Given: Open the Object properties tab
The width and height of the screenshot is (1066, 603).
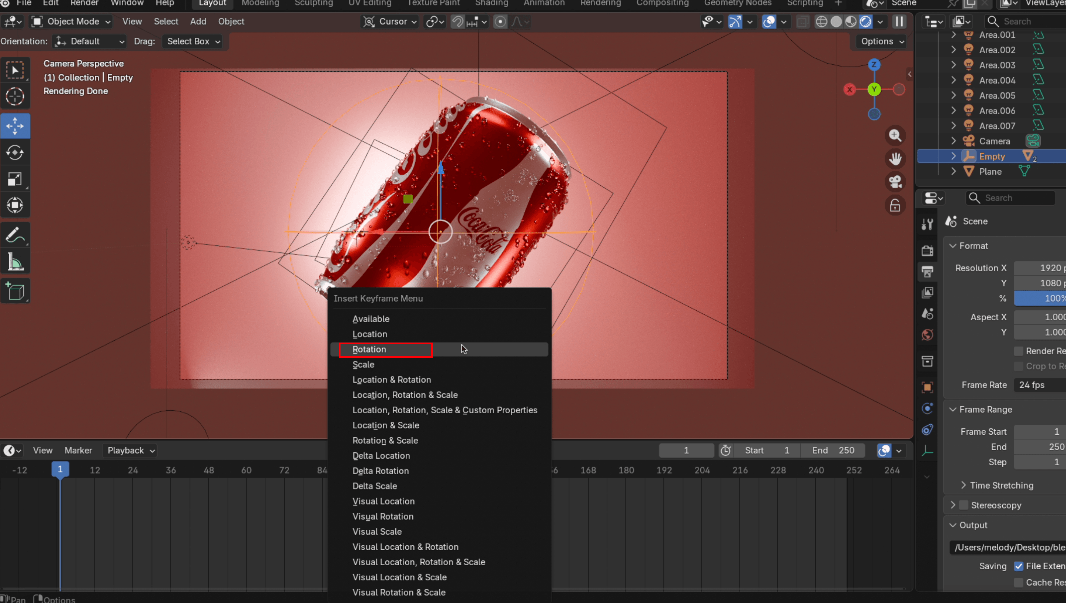Looking at the screenshot, I should 927,387.
